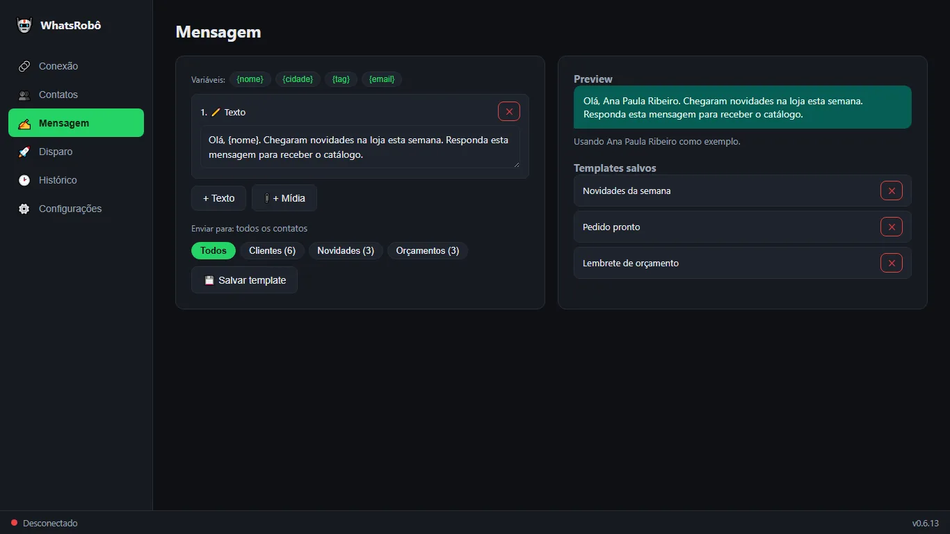Viewport: 950px width, 534px height.
Task: Click the Disparo rocket icon in sidebar
Action: [x=24, y=152]
